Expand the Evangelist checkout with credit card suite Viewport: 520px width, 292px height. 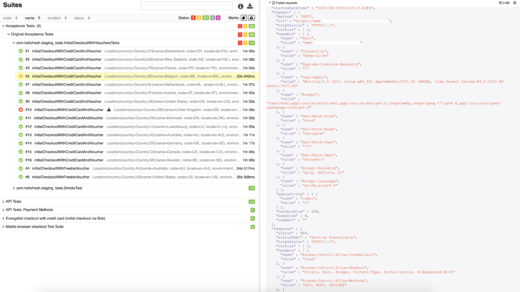pyautogui.click(x=4, y=218)
